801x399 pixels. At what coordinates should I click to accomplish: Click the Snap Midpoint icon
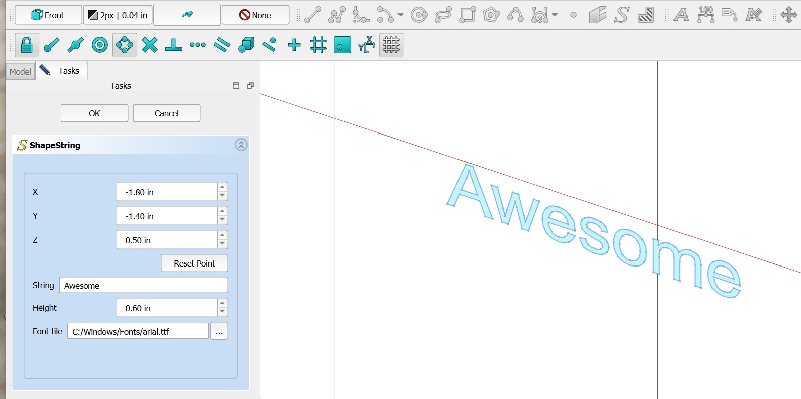click(76, 45)
